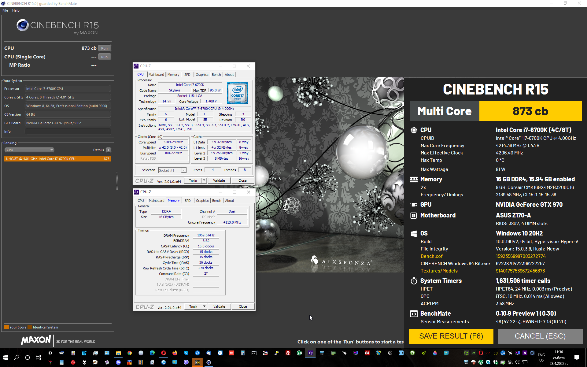Viewport: 587px width, 367px height.
Task: Click Tools button in upper CPU-Z window
Action: pos(193,181)
